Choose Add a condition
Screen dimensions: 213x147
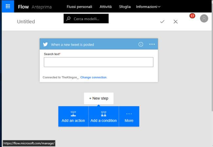tap(104, 116)
